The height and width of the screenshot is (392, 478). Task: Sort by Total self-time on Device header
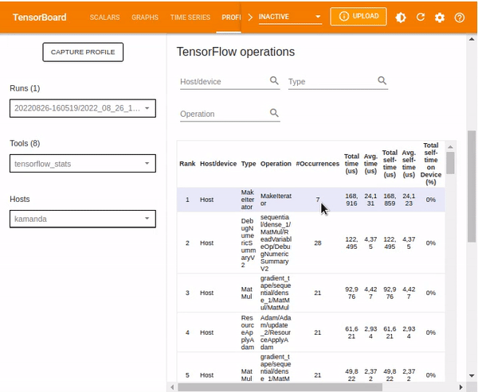[x=431, y=164]
